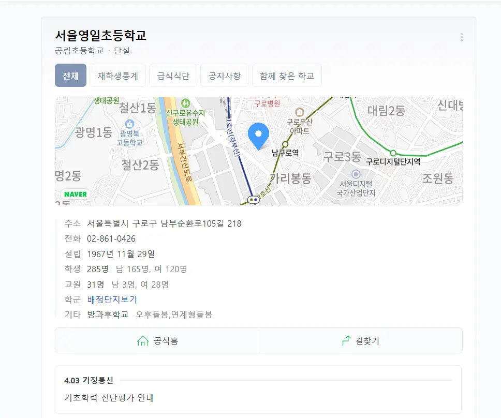Open the three-dot more options menu

(461, 37)
